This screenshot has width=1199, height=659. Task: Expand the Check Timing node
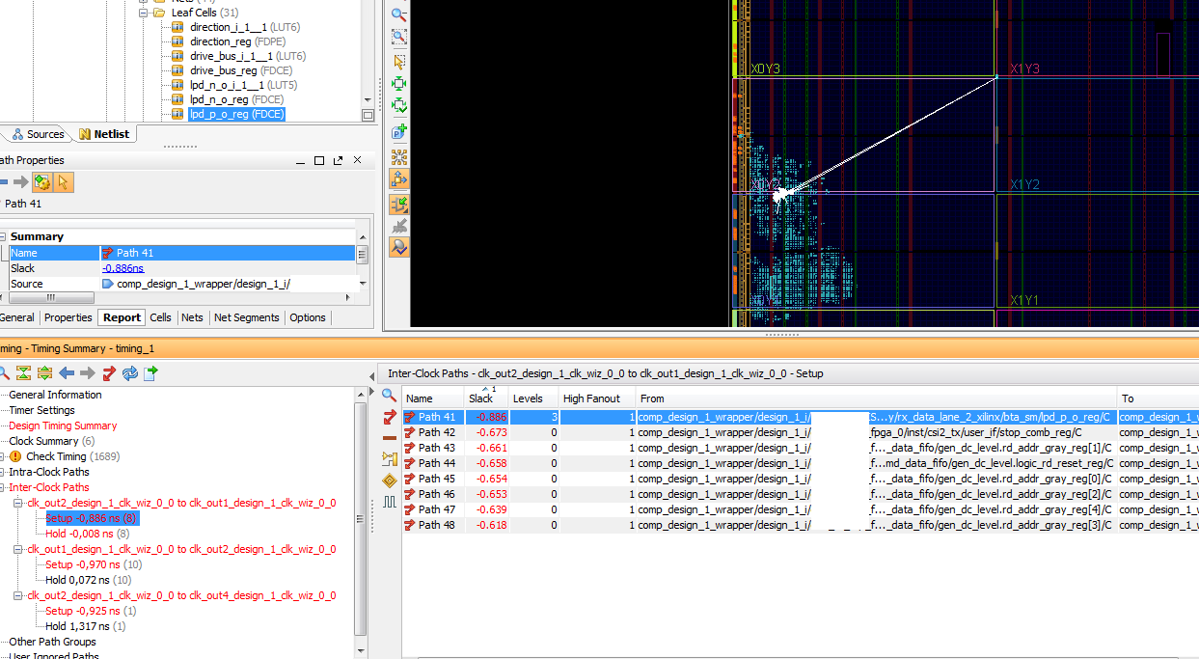tap(3, 456)
